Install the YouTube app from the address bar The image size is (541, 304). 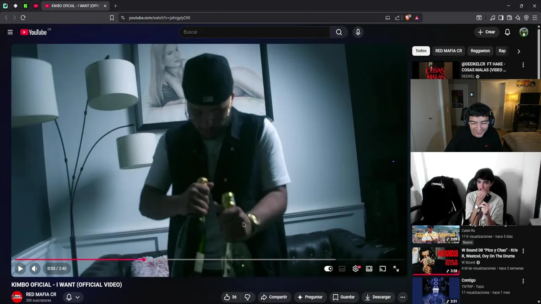pos(388,18)
